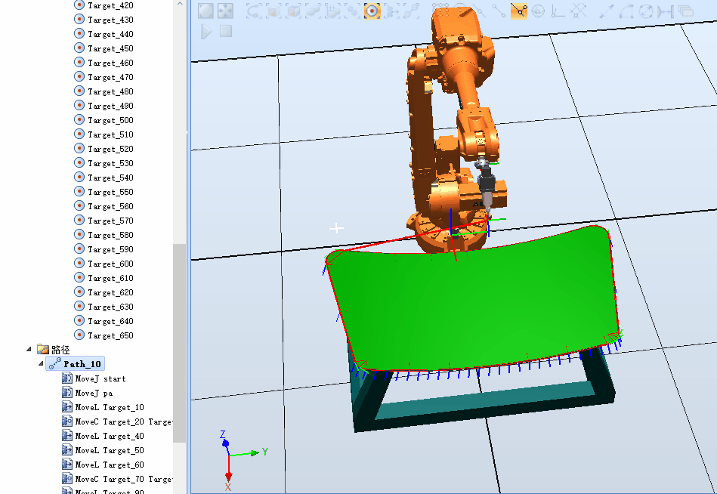Select the Point to Point measure tool
The width and height of the screenshot is (717, 494).
click(607, 11)
